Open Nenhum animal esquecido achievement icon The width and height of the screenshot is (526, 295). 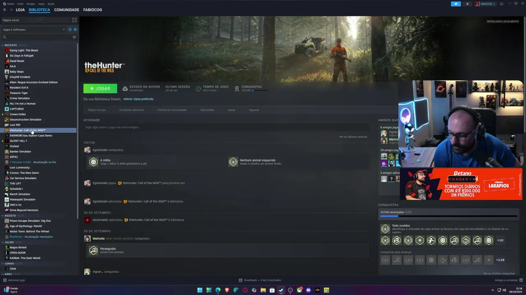click(x=233, y=162)
